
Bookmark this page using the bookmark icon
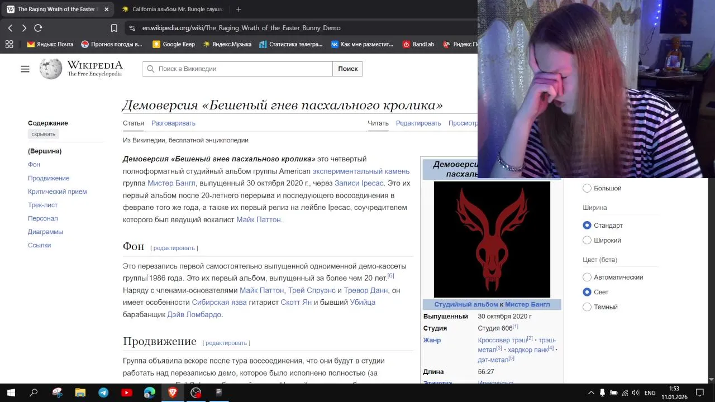(114, 28)
